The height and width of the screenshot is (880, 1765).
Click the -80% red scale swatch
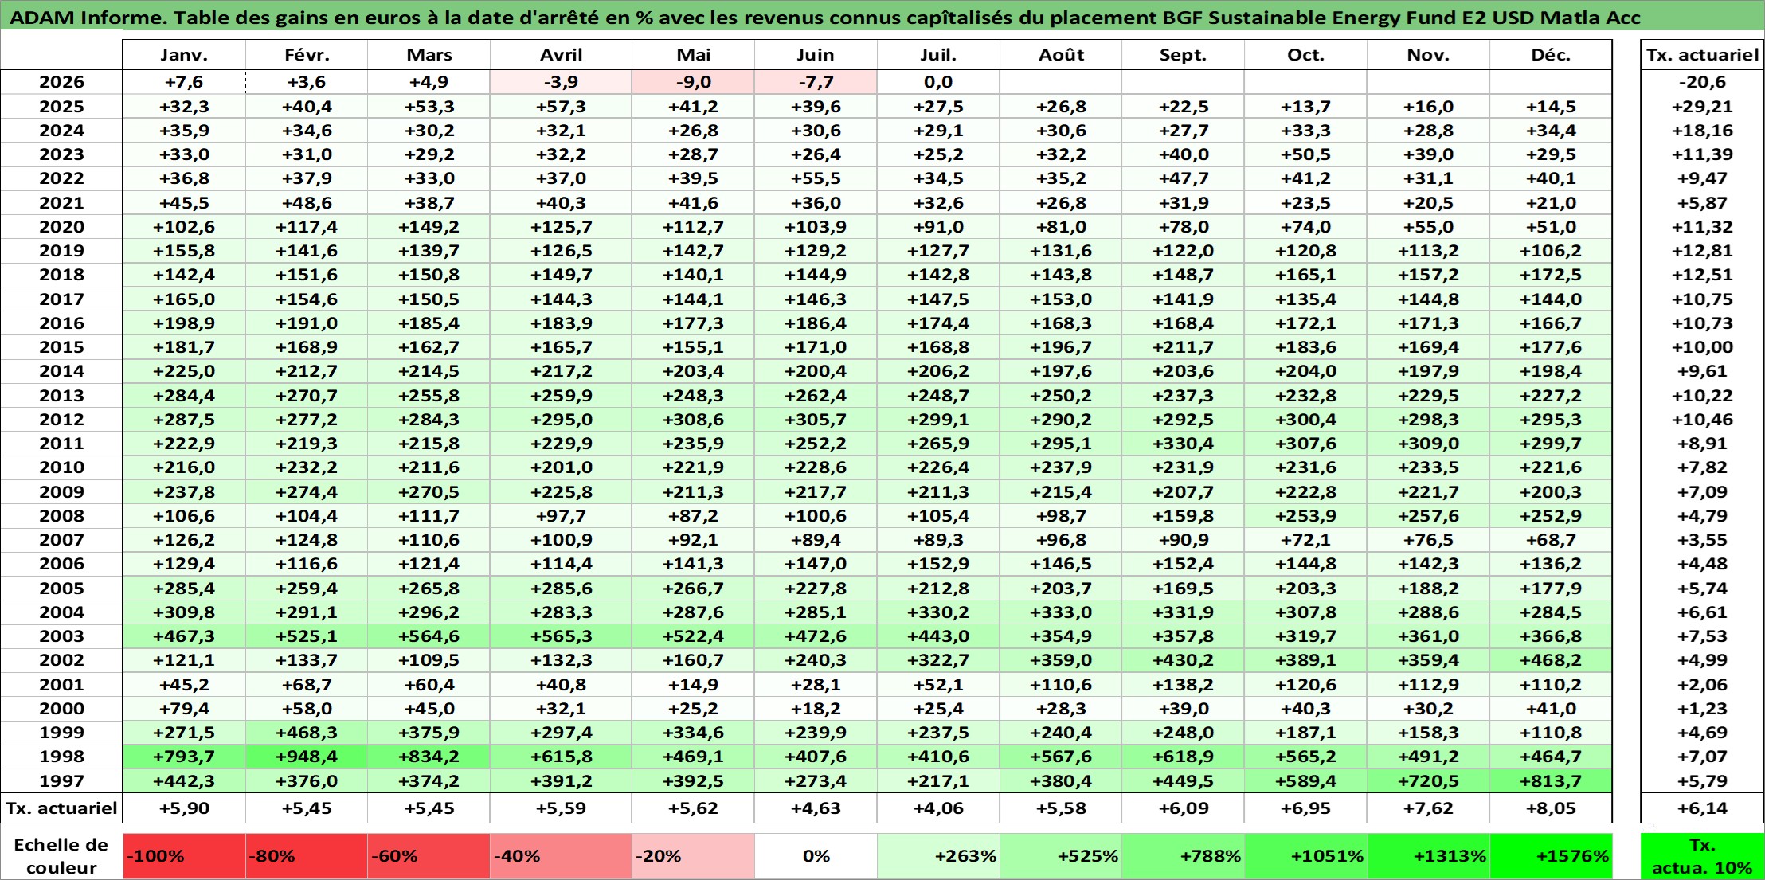(x=307, y=856)
